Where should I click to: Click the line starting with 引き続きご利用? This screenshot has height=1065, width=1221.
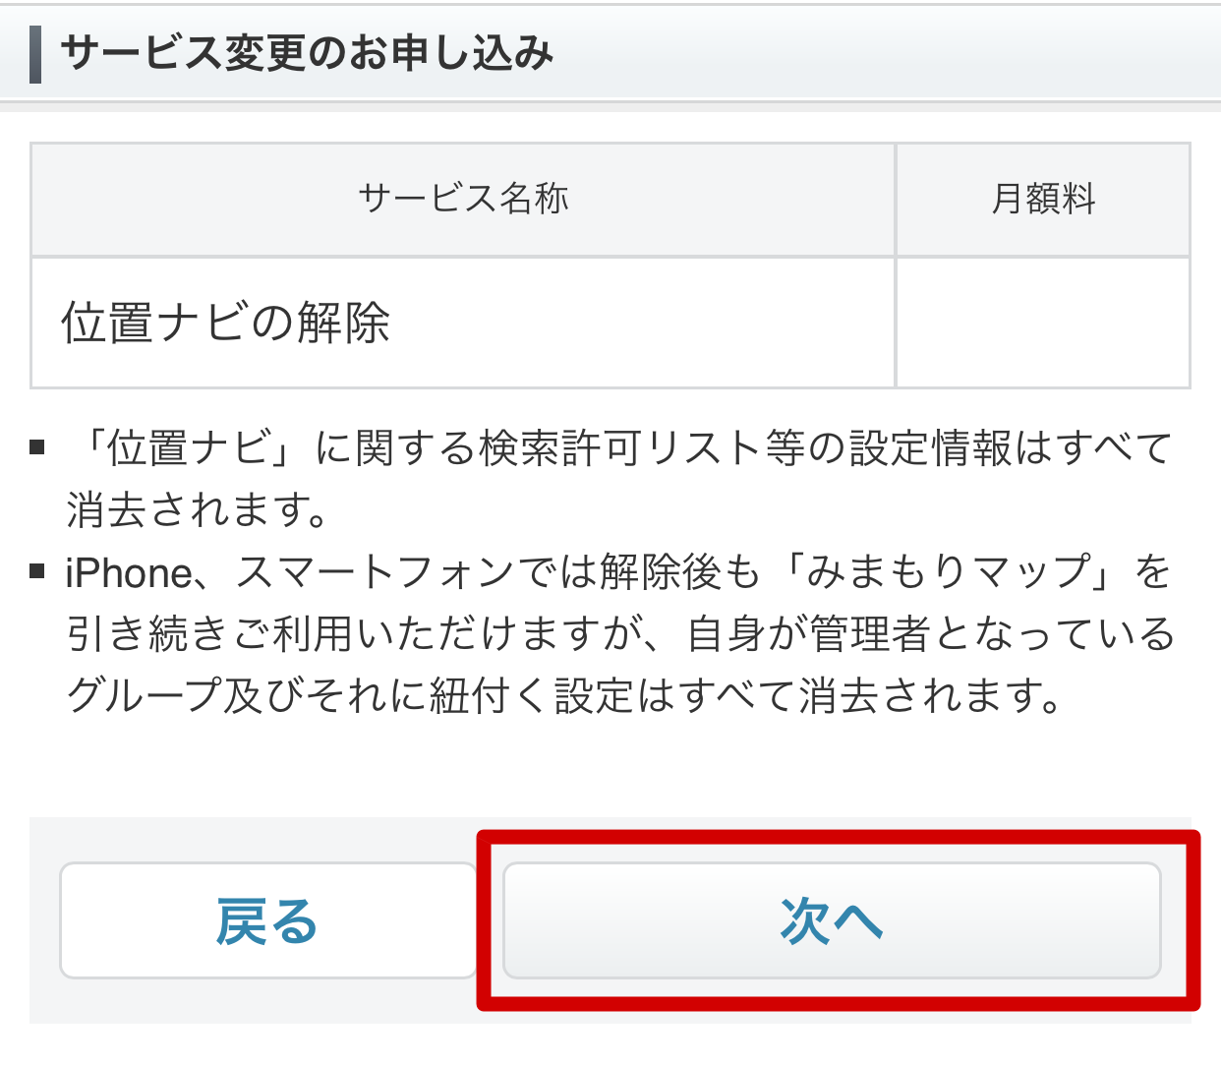pos(620,634)
